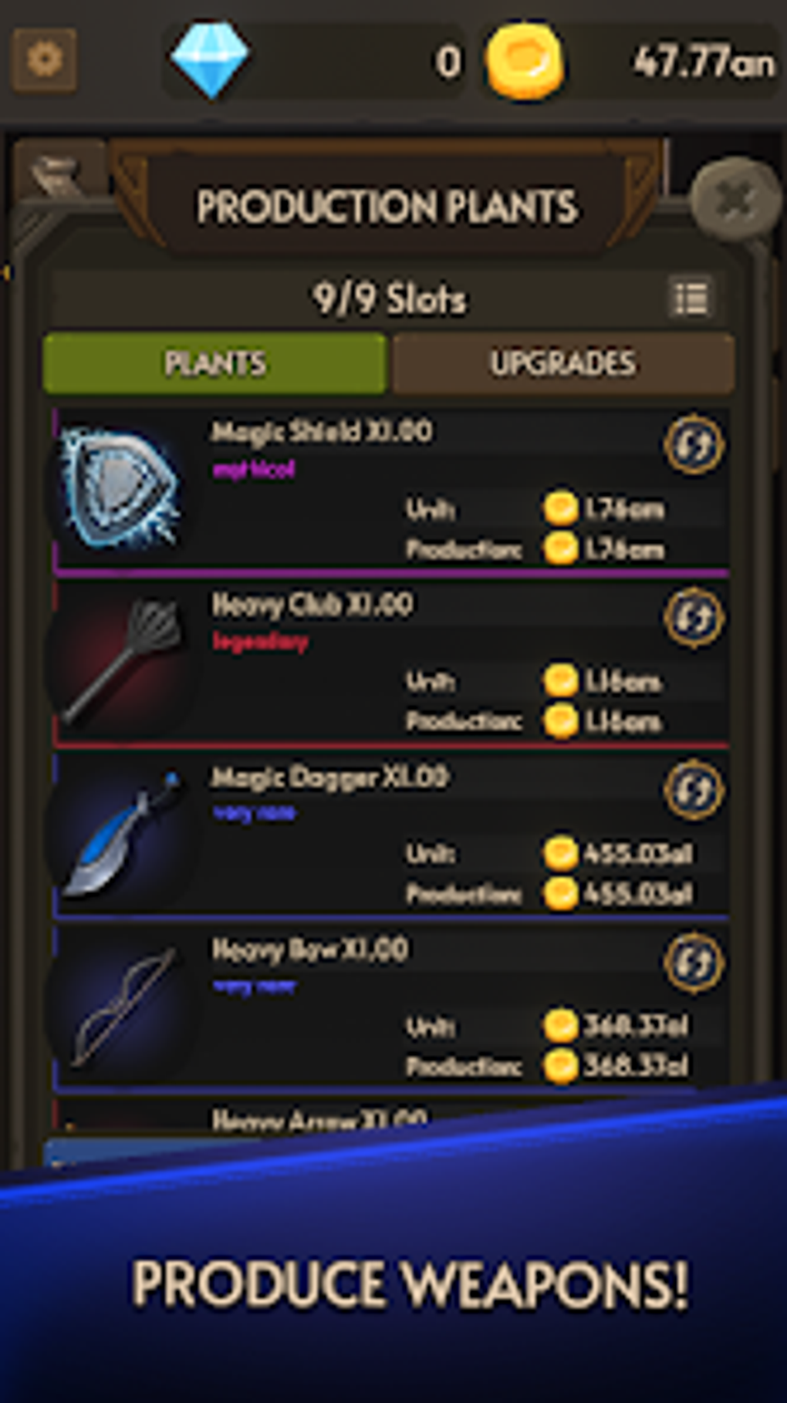
Task: Tap the 9/9 Slots counter
Action: click(x=390, y=298)
